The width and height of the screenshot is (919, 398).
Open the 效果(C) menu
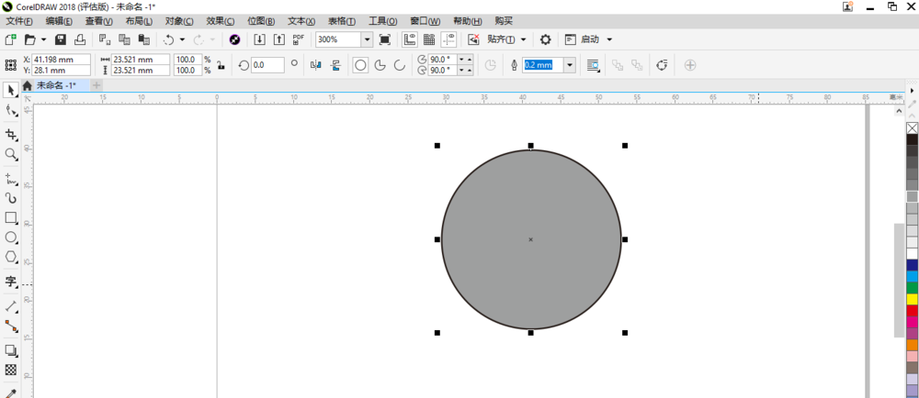[221, 20]
